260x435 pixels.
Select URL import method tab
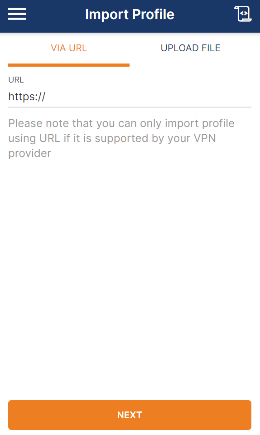69,48
